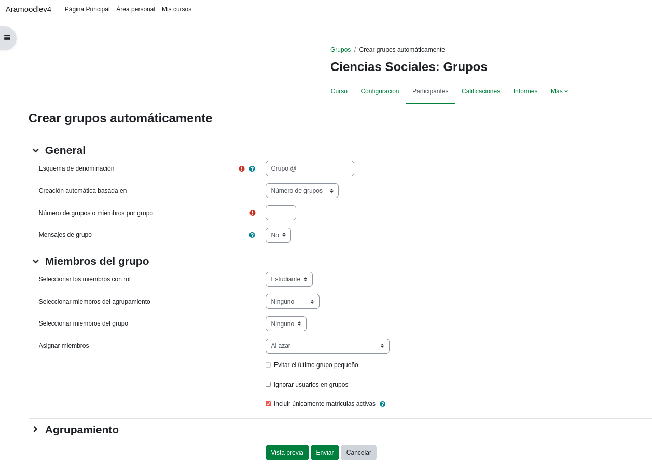Select the Participantes tab
The height and width of the screenshot is (465, 652).
pyautogui.click(x=430, y=91)
